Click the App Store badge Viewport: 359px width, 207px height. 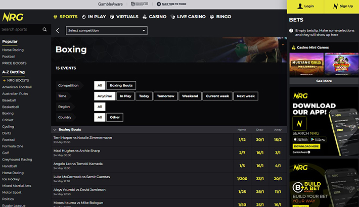click(301, 139)
